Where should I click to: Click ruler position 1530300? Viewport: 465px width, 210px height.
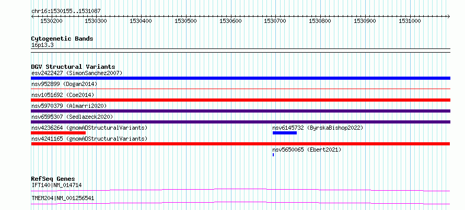[96, 21]
